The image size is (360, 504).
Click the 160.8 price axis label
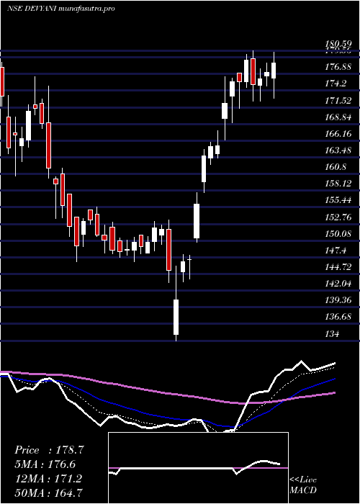tap(336, 167)
